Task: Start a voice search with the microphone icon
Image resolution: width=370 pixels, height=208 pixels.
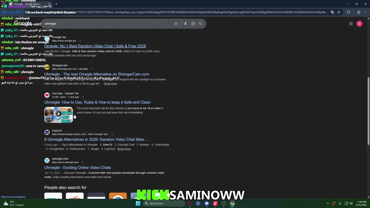Action: click(185, 24)
